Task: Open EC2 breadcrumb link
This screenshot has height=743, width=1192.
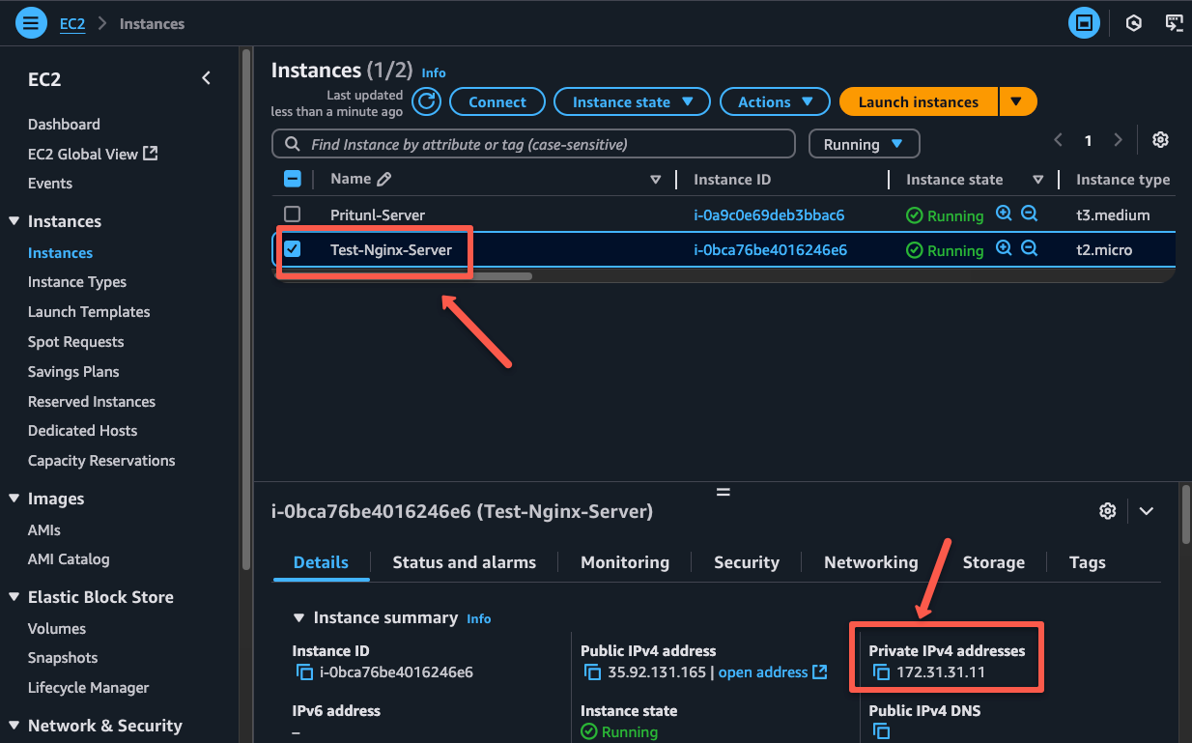Action: click(x=72, y=23)
